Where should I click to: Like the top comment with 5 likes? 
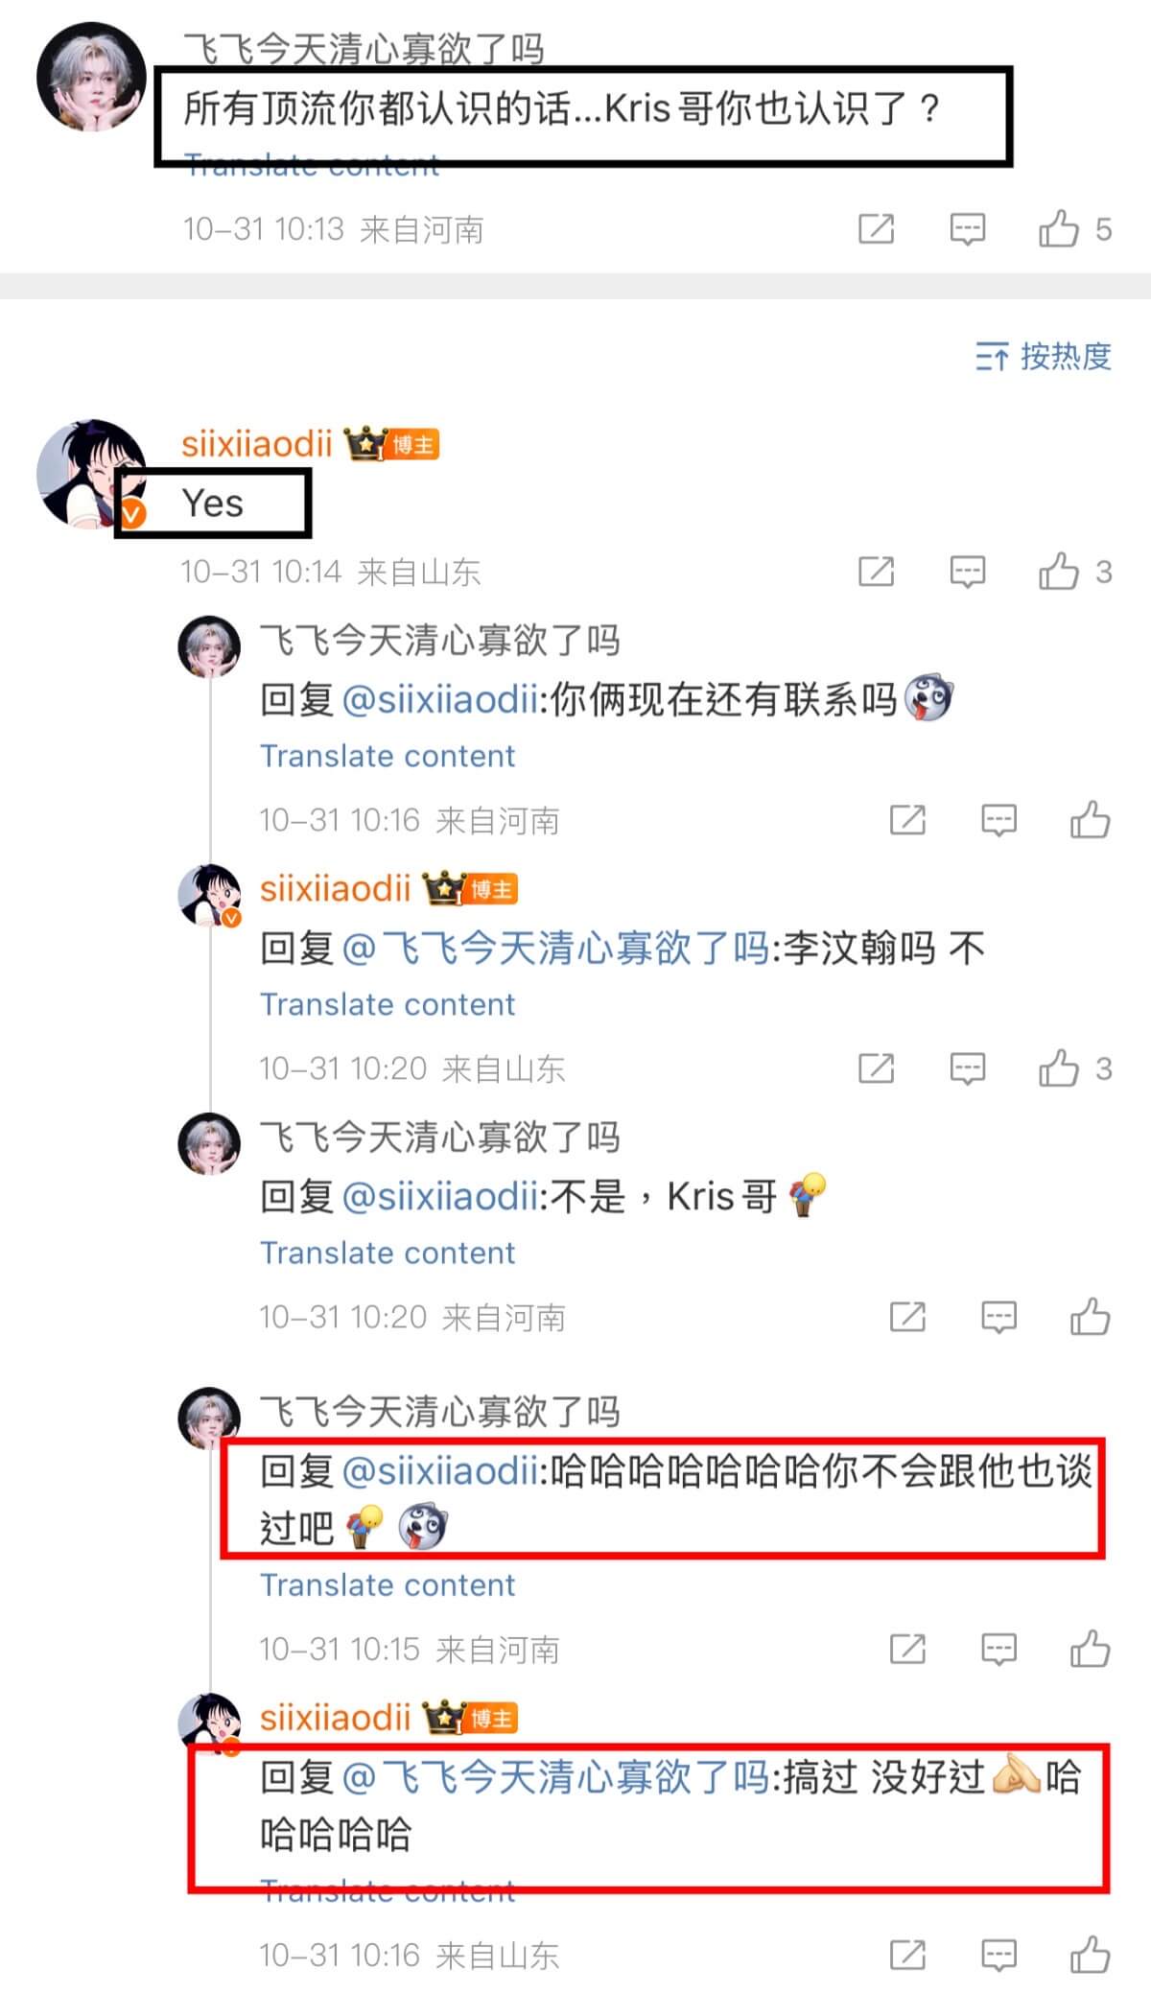point(1059,229)
